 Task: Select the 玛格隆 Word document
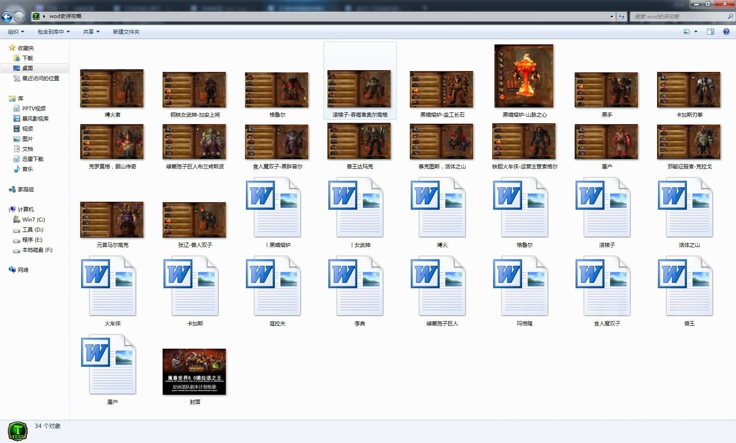pyautogui.click(x=521, y=286)
